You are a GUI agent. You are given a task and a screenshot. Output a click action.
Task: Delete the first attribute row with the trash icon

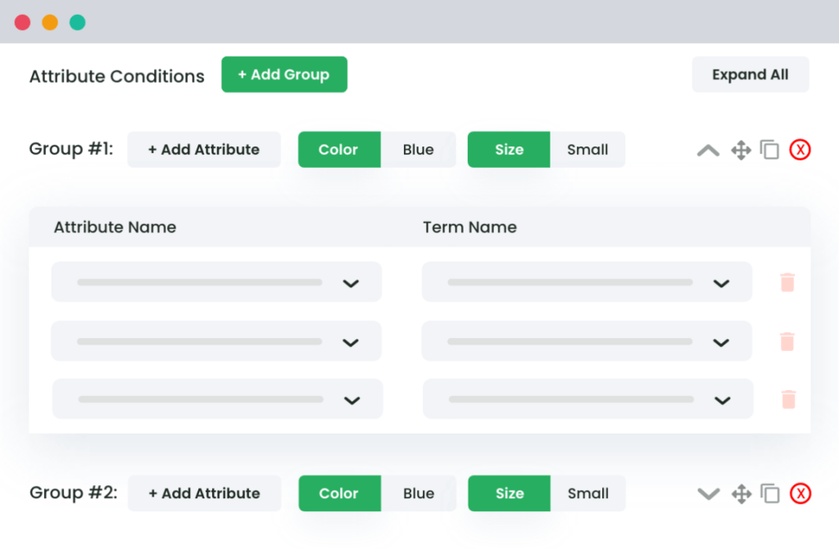click(x=787, y=282)
